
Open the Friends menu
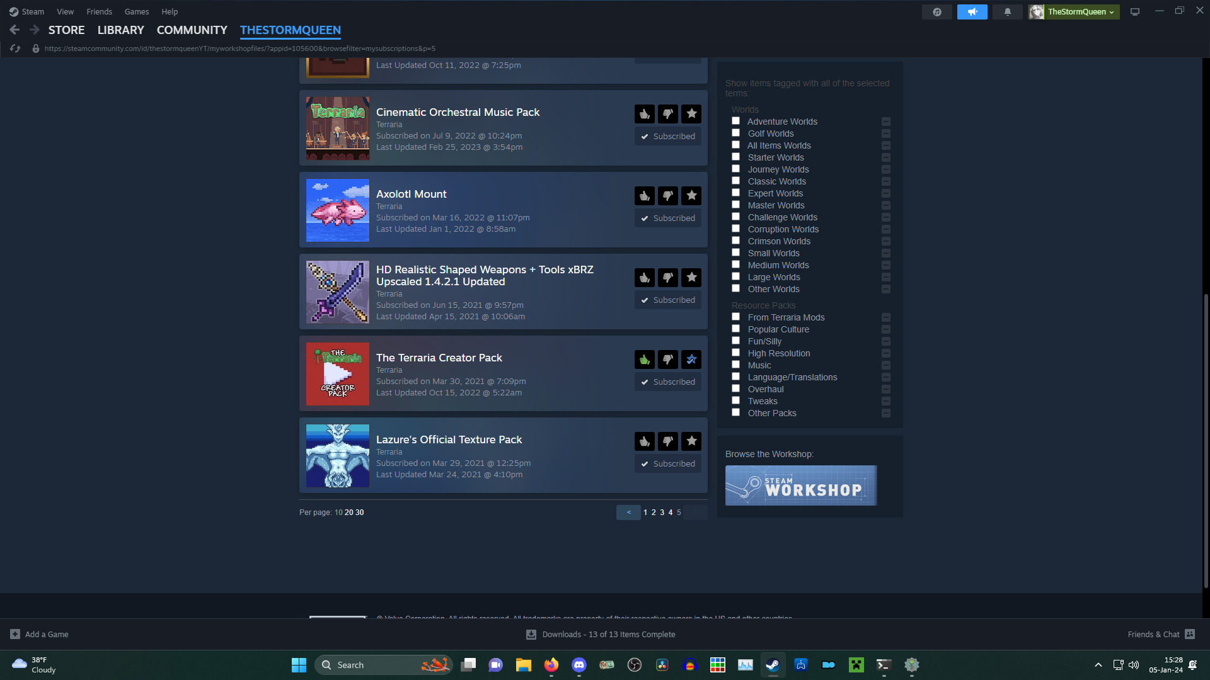tap(99, 12)
